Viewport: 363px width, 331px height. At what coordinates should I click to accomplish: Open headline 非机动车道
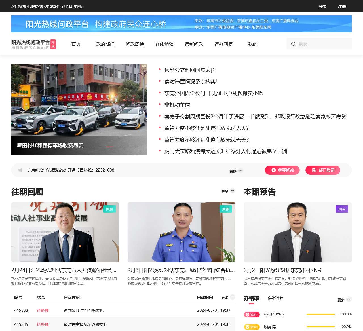pos(177,105)
